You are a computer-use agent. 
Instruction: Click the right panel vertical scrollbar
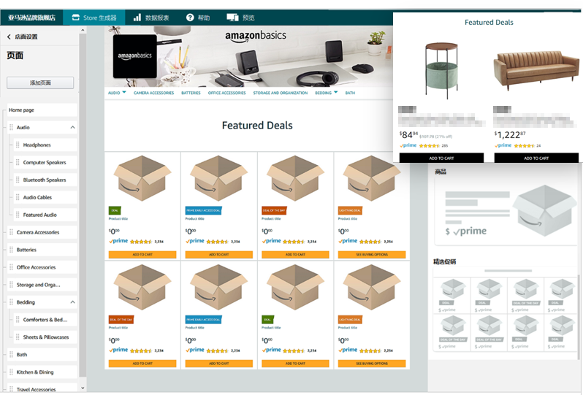click(x=579, y=317)
